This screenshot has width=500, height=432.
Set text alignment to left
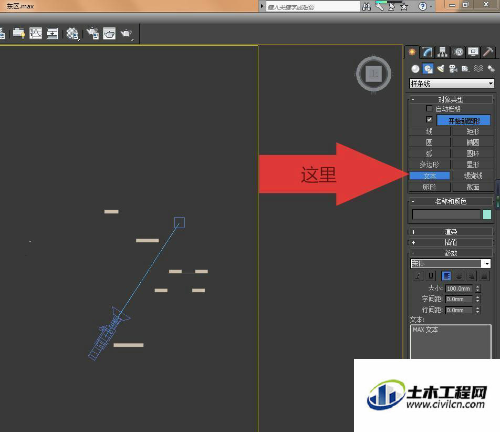coord(446,276)
